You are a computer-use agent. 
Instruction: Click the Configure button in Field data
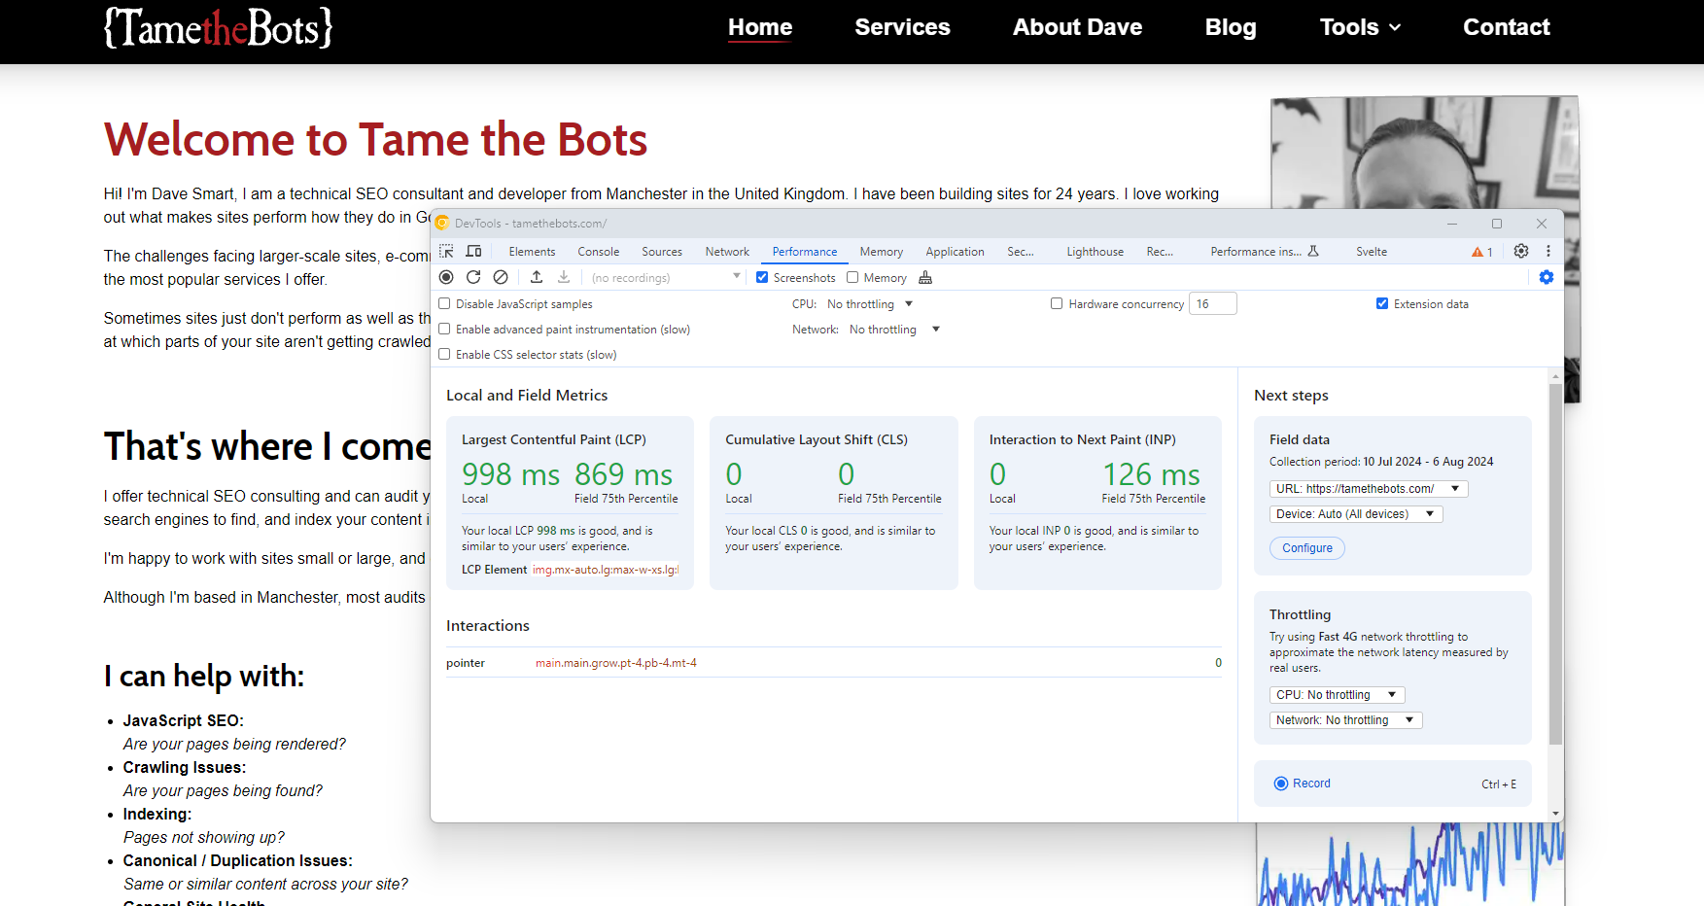tap(1307, 548)
